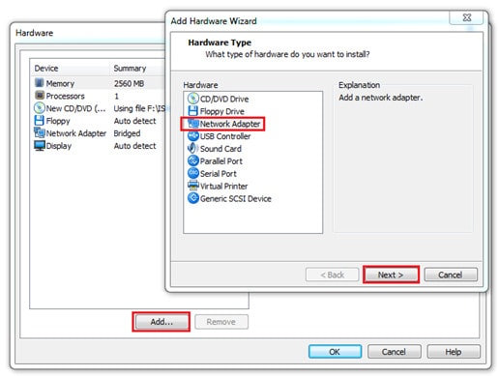Click the CD/DVD Drive disc icon in wizard
499x376 pixels.
click(x=192, y=99)
